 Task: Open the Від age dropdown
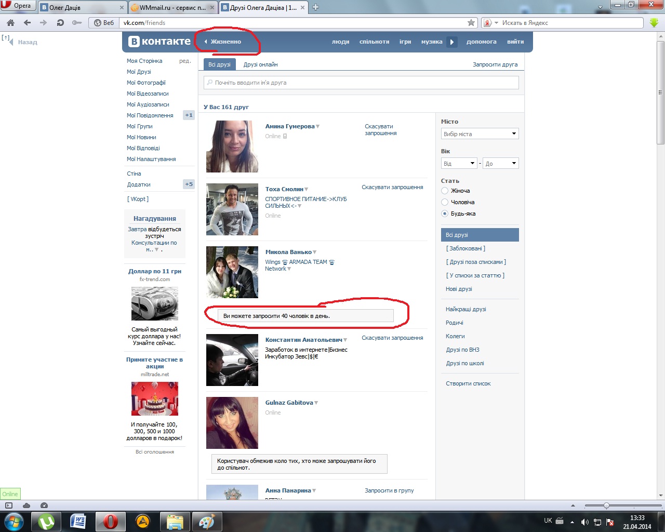(459, 164)
